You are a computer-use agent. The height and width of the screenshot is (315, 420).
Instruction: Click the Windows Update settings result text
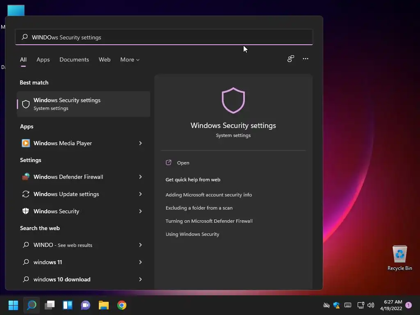(66, 194)
